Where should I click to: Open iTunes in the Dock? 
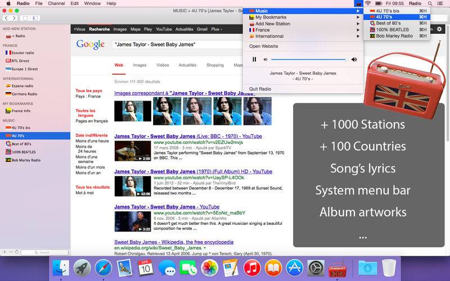[x=251, y=268]
